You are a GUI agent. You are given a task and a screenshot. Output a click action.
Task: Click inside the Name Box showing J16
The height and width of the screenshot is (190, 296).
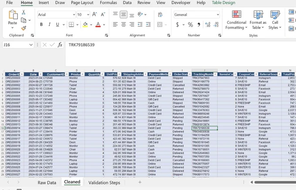(15, 45)
